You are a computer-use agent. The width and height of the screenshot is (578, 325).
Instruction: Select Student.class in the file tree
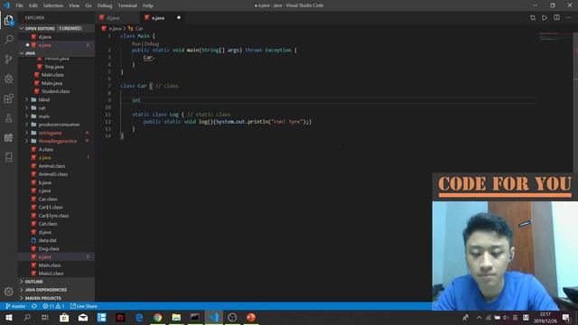tap(55, 91)
